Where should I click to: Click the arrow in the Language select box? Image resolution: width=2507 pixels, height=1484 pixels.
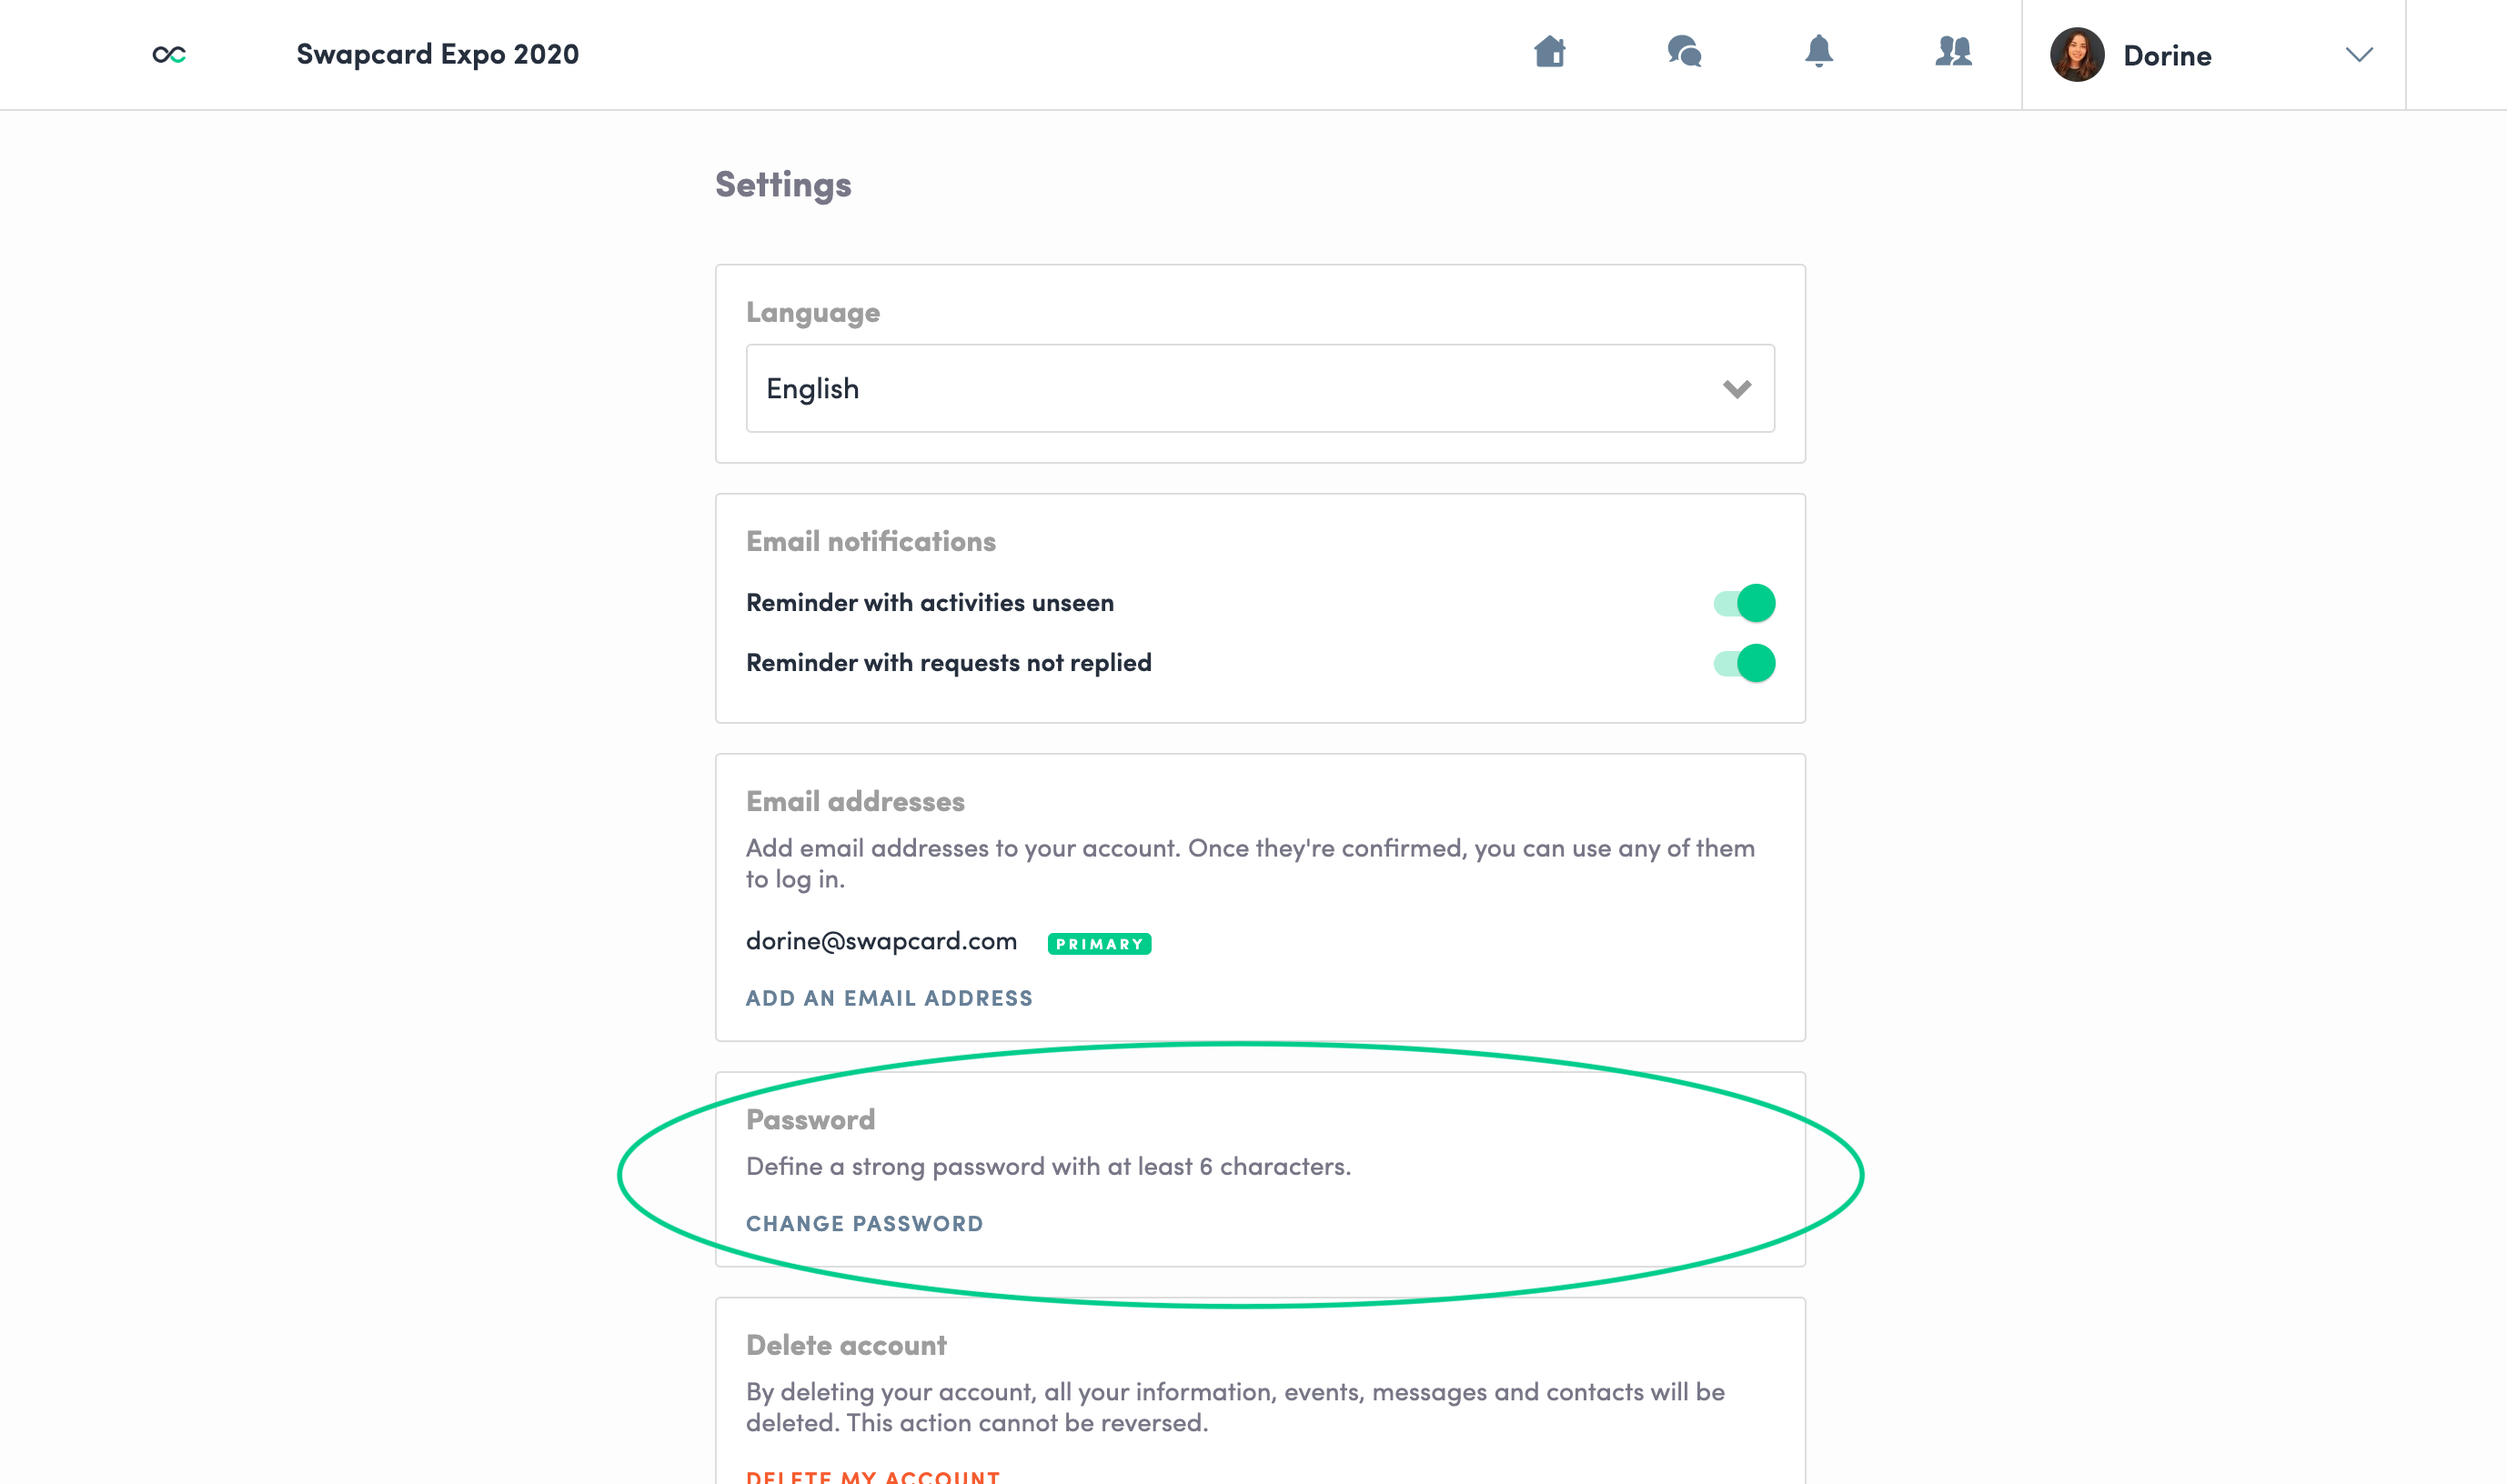click(x=1737, y=389)
